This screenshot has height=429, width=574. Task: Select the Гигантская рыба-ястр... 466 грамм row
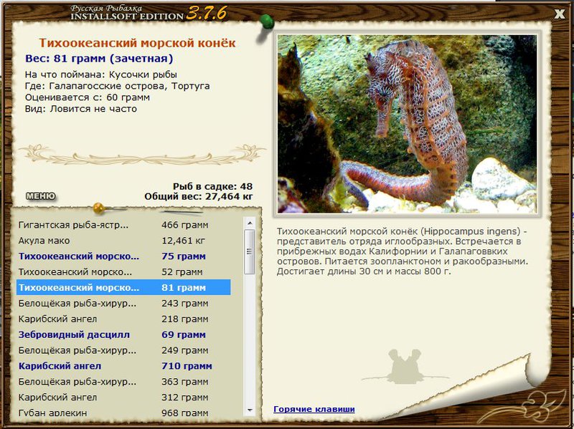coord(123,225)
